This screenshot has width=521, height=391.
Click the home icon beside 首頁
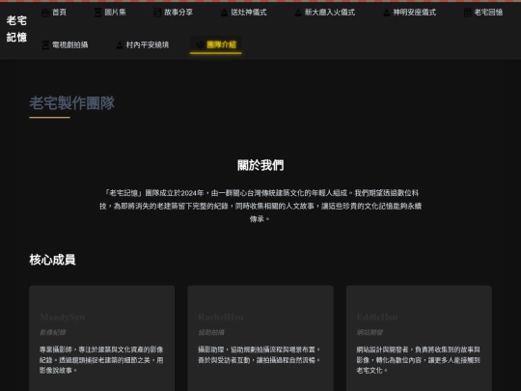click(45, 13)
